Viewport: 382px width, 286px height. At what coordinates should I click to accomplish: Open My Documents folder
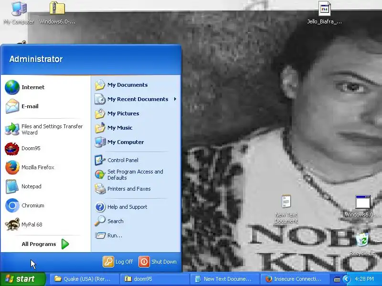[136, 85]
